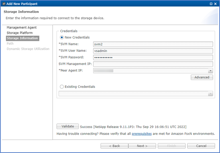Click the Advanced button

coord(202,77)
